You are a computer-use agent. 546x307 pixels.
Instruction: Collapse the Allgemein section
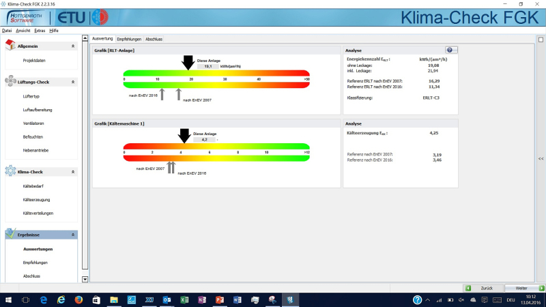pyautogui.click(x=73, y=46)
